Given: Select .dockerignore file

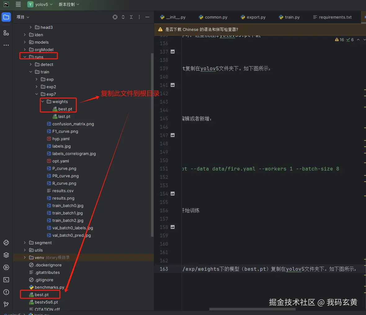Looking at the screenshot, I should (x=46, y=265).
